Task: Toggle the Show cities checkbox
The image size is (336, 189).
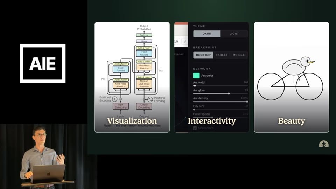Action: [x=195, y=128]
